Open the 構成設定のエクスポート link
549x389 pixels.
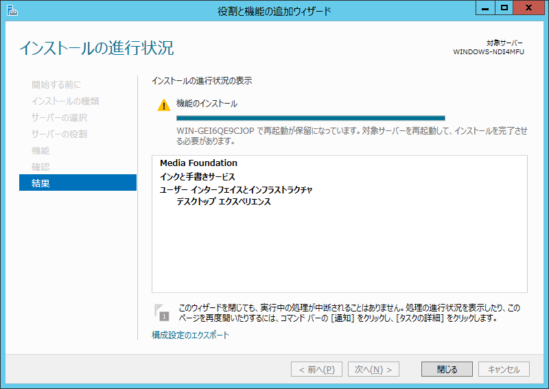190,335
